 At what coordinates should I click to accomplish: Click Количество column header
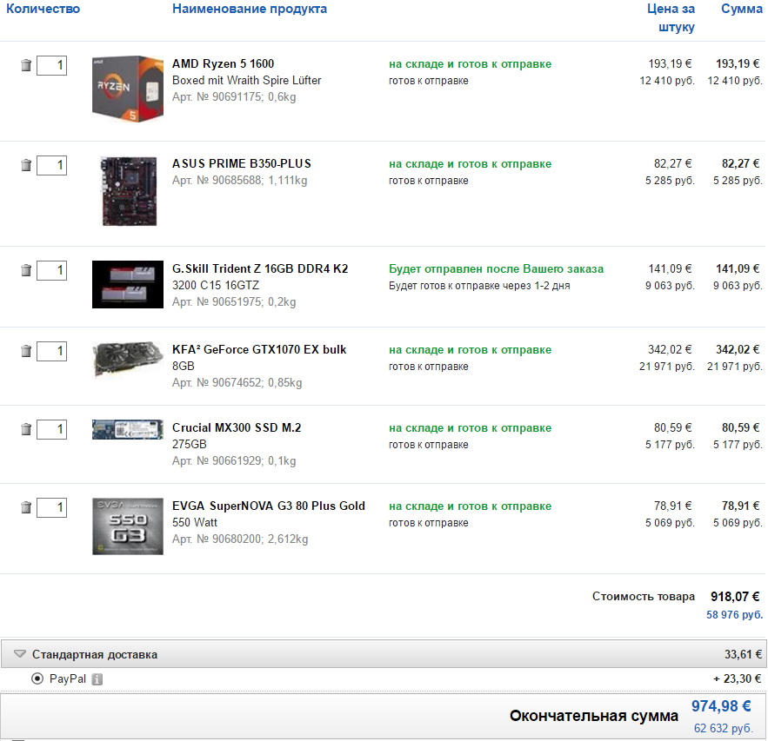point(43,9)
